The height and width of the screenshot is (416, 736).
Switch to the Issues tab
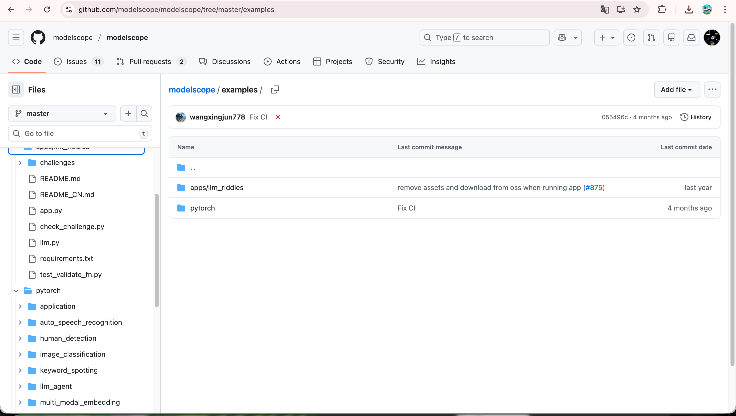point(76,61)
